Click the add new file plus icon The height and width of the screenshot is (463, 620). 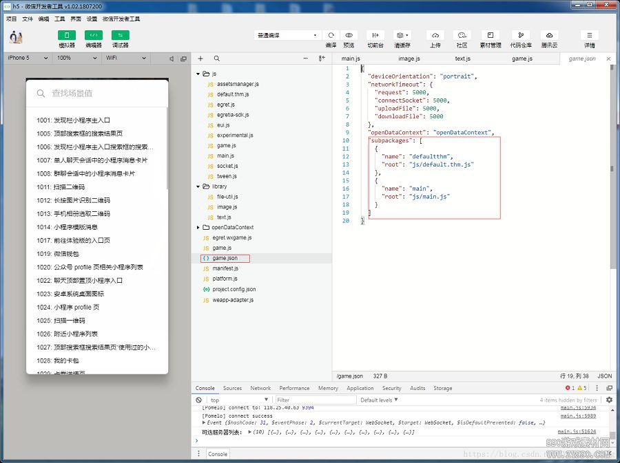click(200, 58)
